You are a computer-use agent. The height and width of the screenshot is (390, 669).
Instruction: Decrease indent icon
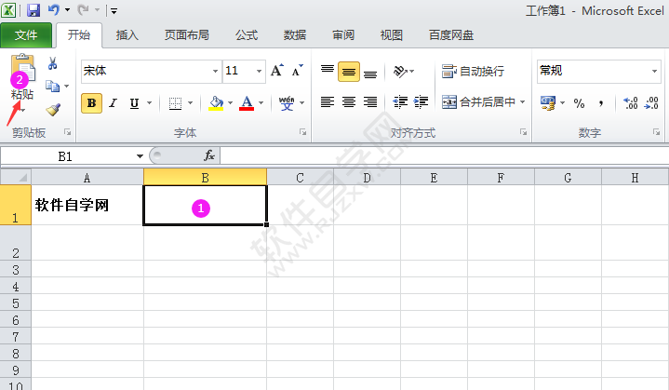tap(400, 102)
